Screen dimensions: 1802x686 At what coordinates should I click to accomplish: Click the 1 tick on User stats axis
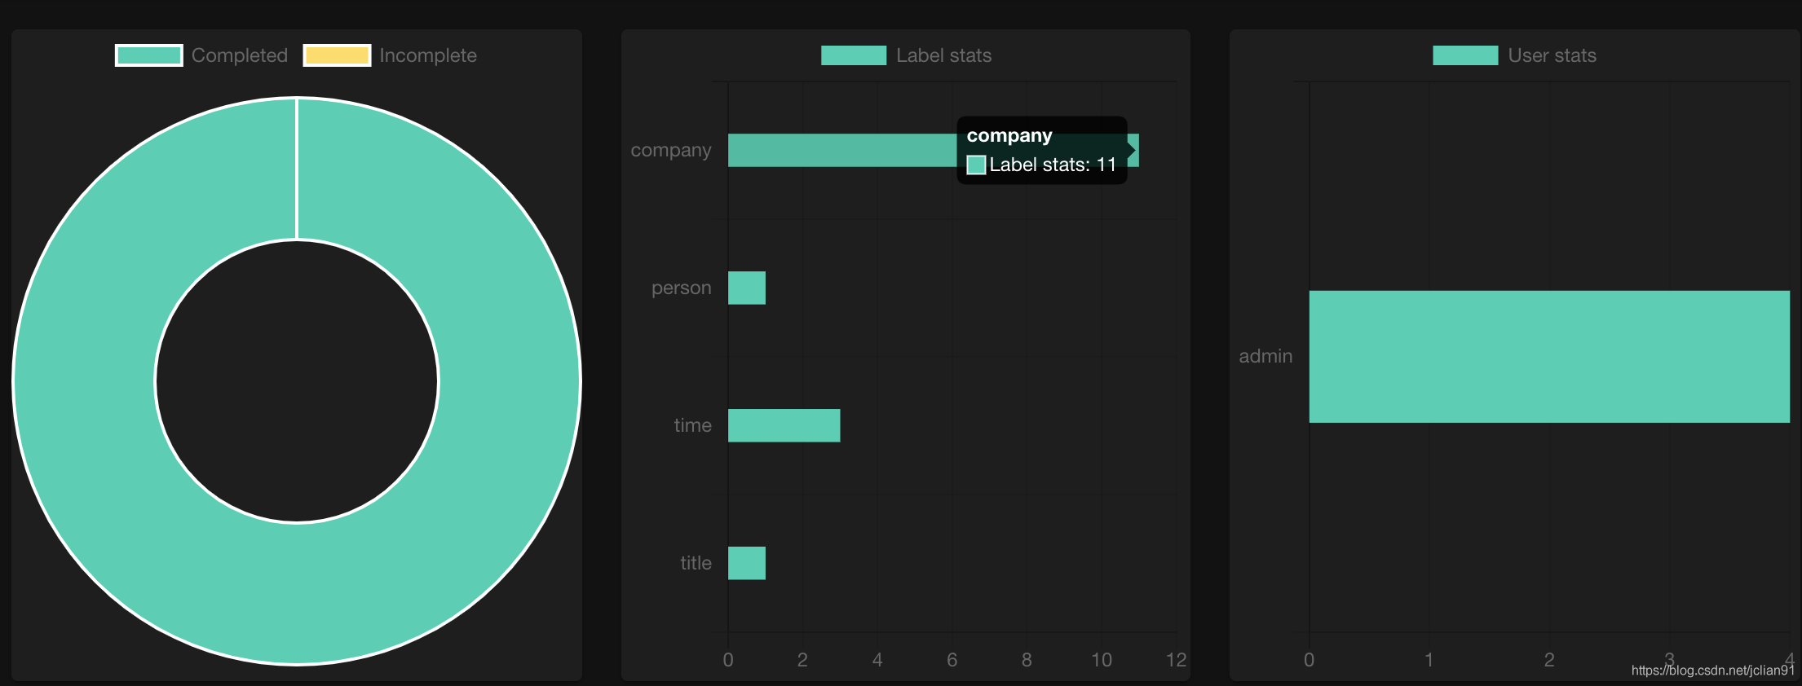coord(1429,660)
